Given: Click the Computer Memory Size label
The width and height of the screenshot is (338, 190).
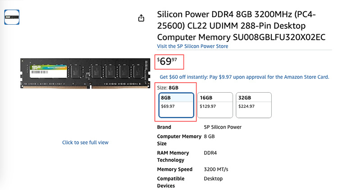Looking at the screenshot, I should pos(179,140).
